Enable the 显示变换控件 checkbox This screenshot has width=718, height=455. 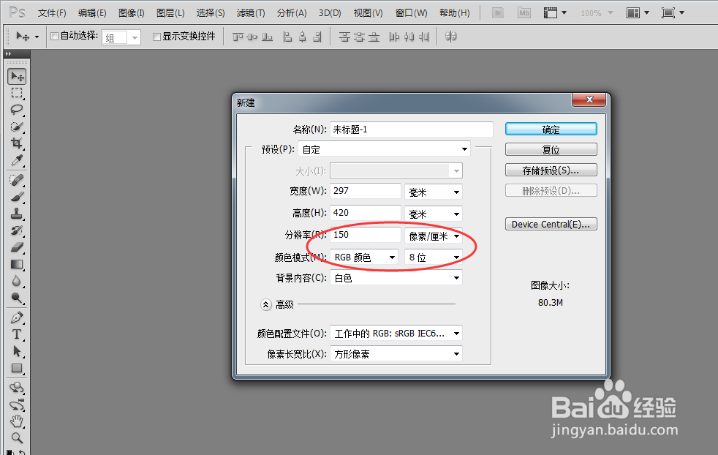click(156, 37)
